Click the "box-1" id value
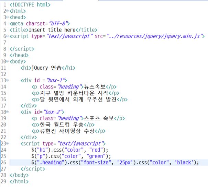The width and height of the screenshot is (208, 187). 56,80
